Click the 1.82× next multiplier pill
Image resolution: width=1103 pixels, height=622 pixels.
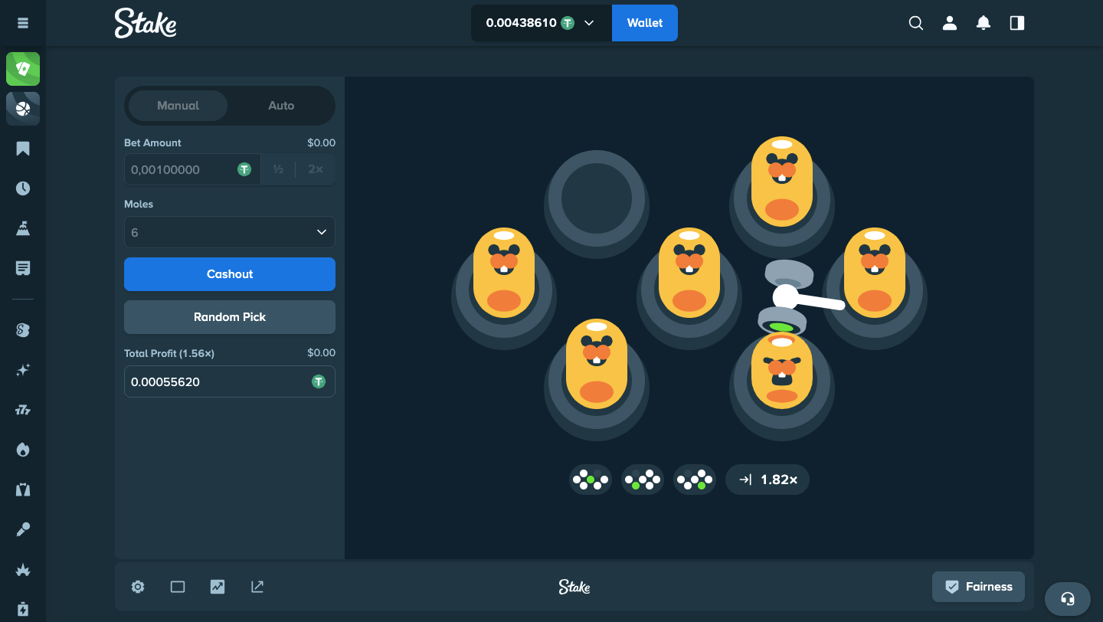click(x=768, y=480)
